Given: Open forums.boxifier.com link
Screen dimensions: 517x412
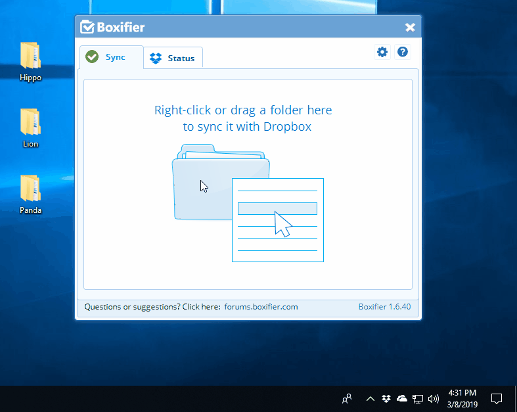Looking at the screenshot, I should pos(261,307).
